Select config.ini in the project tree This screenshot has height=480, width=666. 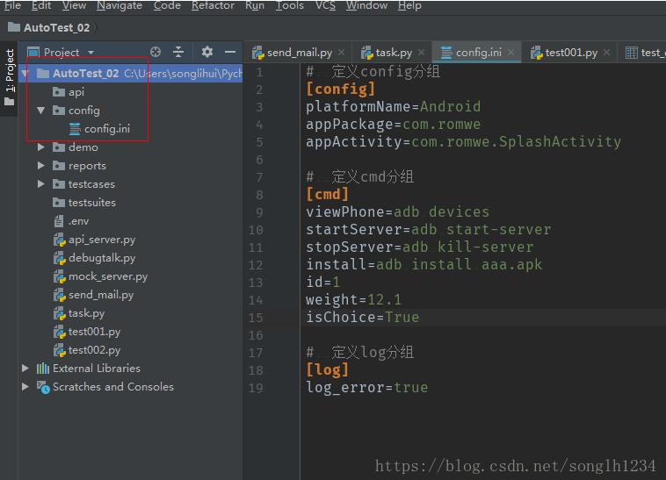pyautogui.click(x=107, y=129)
